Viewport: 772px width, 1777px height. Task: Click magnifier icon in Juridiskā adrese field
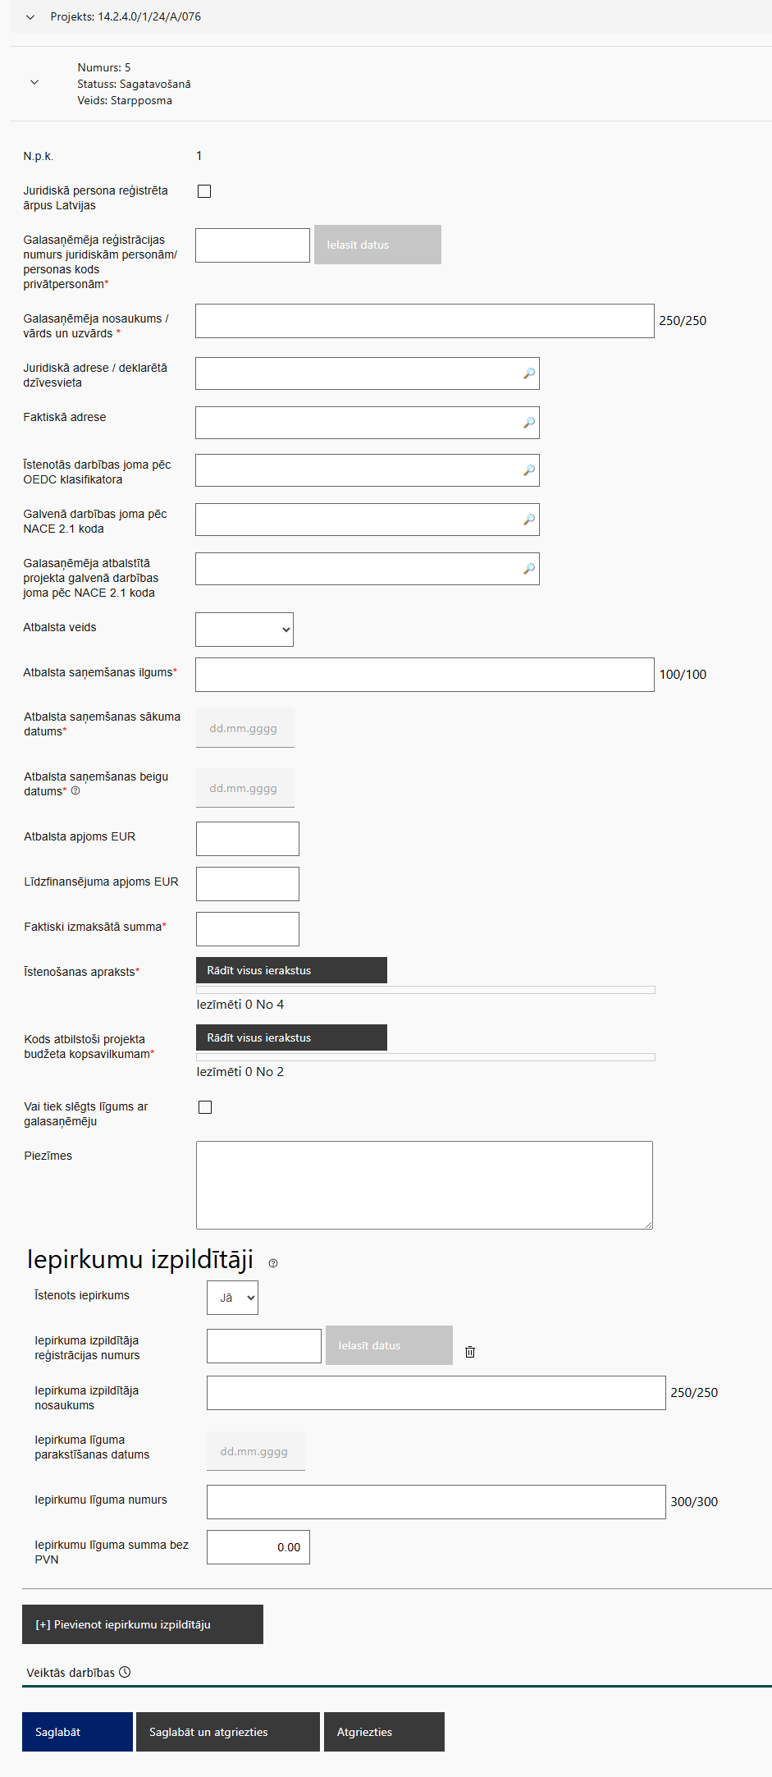pos(529,373)
